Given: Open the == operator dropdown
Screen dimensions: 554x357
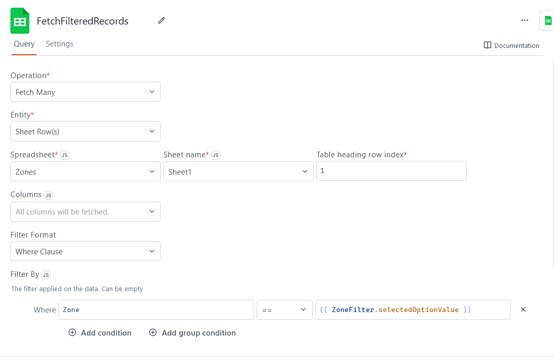Looking at the screenshot, I should 284,309.
